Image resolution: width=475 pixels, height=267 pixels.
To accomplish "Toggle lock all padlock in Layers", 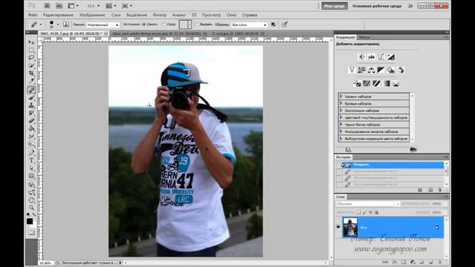I will 376,212.
